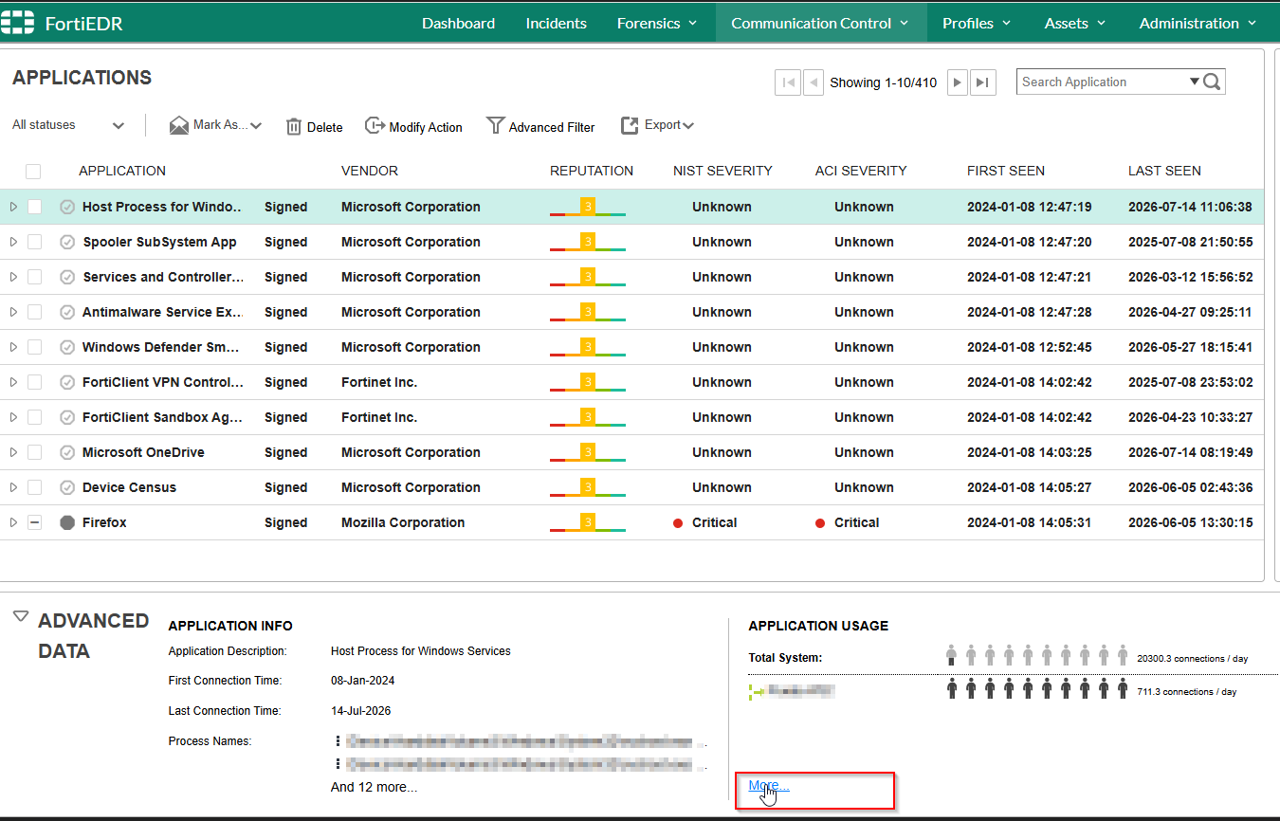Click reputation bar for Host Process row
The width and height of the screenshot is (1280, 821).
[x=588, y=208]
